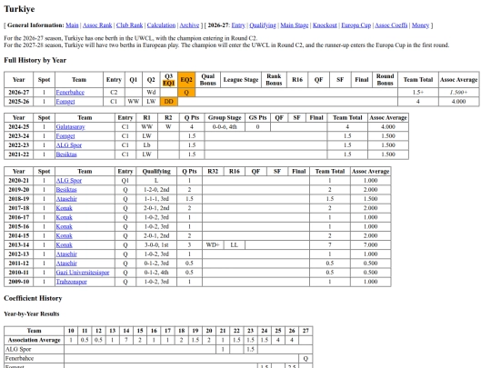Click the Group Stage column header
Image resolution: width=491 pixels, height=368 pixels.
click(225, 117)
